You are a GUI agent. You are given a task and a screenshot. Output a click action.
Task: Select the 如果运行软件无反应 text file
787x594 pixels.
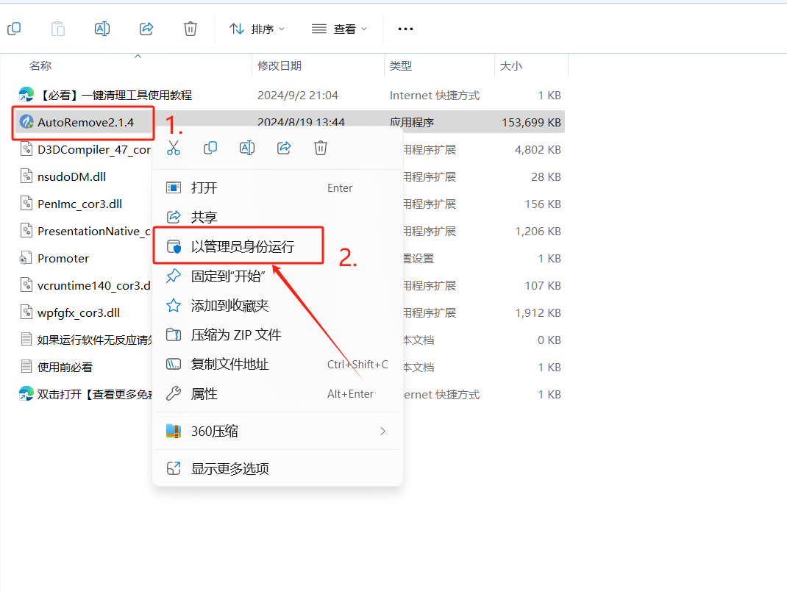94,340
